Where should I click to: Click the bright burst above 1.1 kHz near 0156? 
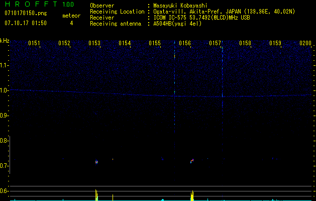pos(174,56)
